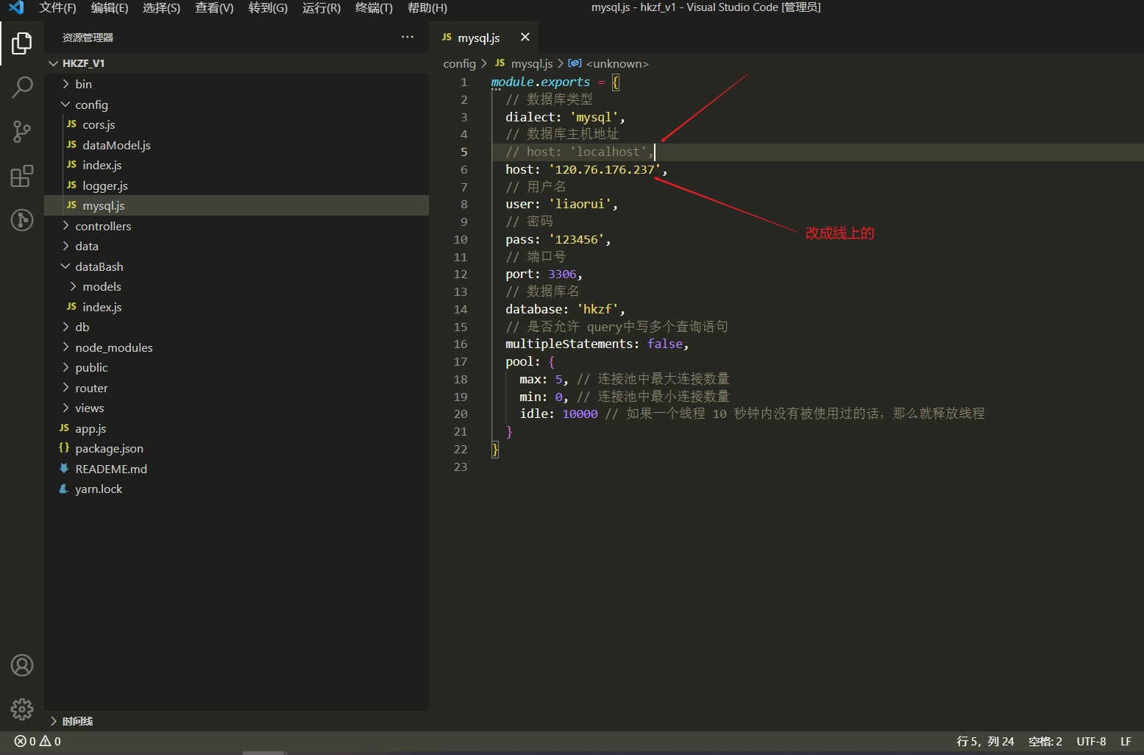Select mysql.js in the explorer tree
The image size is (1144, 755).
[236, 206]
